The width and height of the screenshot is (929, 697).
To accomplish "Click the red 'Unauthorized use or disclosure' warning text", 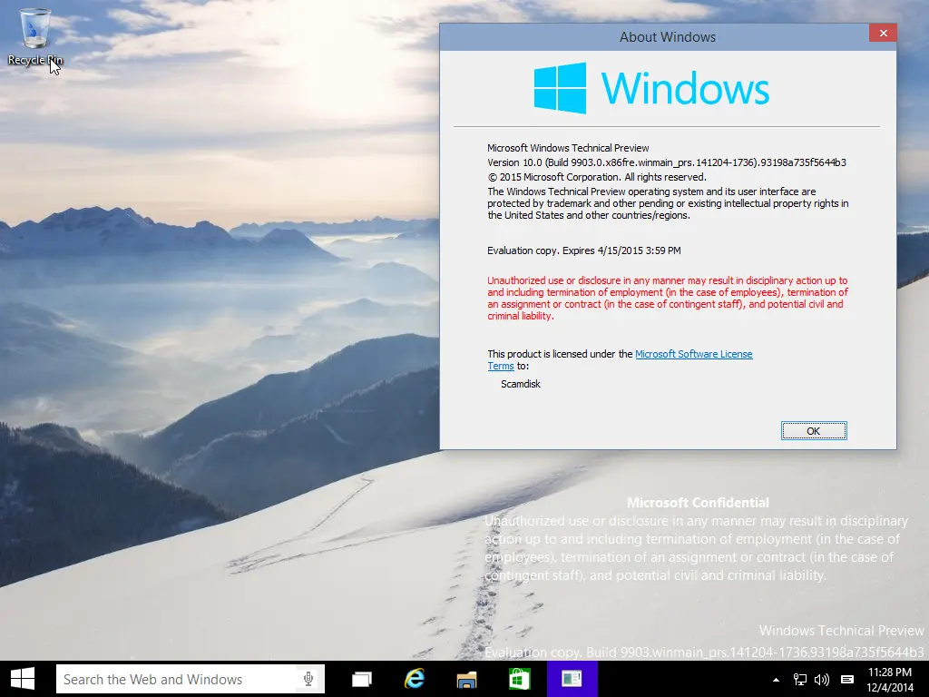I will click(668, 298).
